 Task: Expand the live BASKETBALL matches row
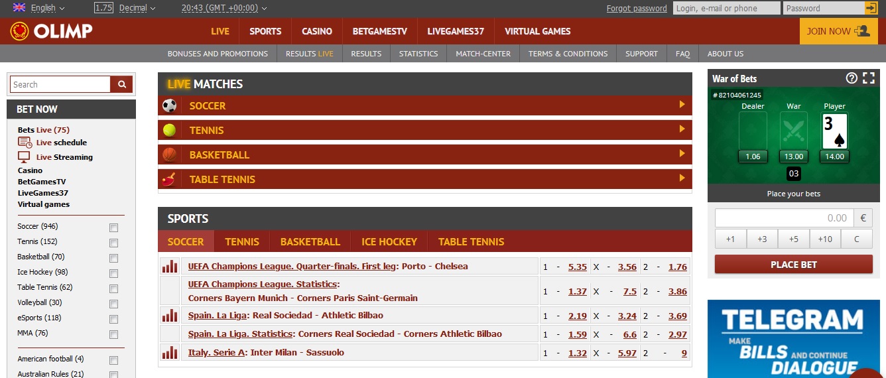click(424, 155)
